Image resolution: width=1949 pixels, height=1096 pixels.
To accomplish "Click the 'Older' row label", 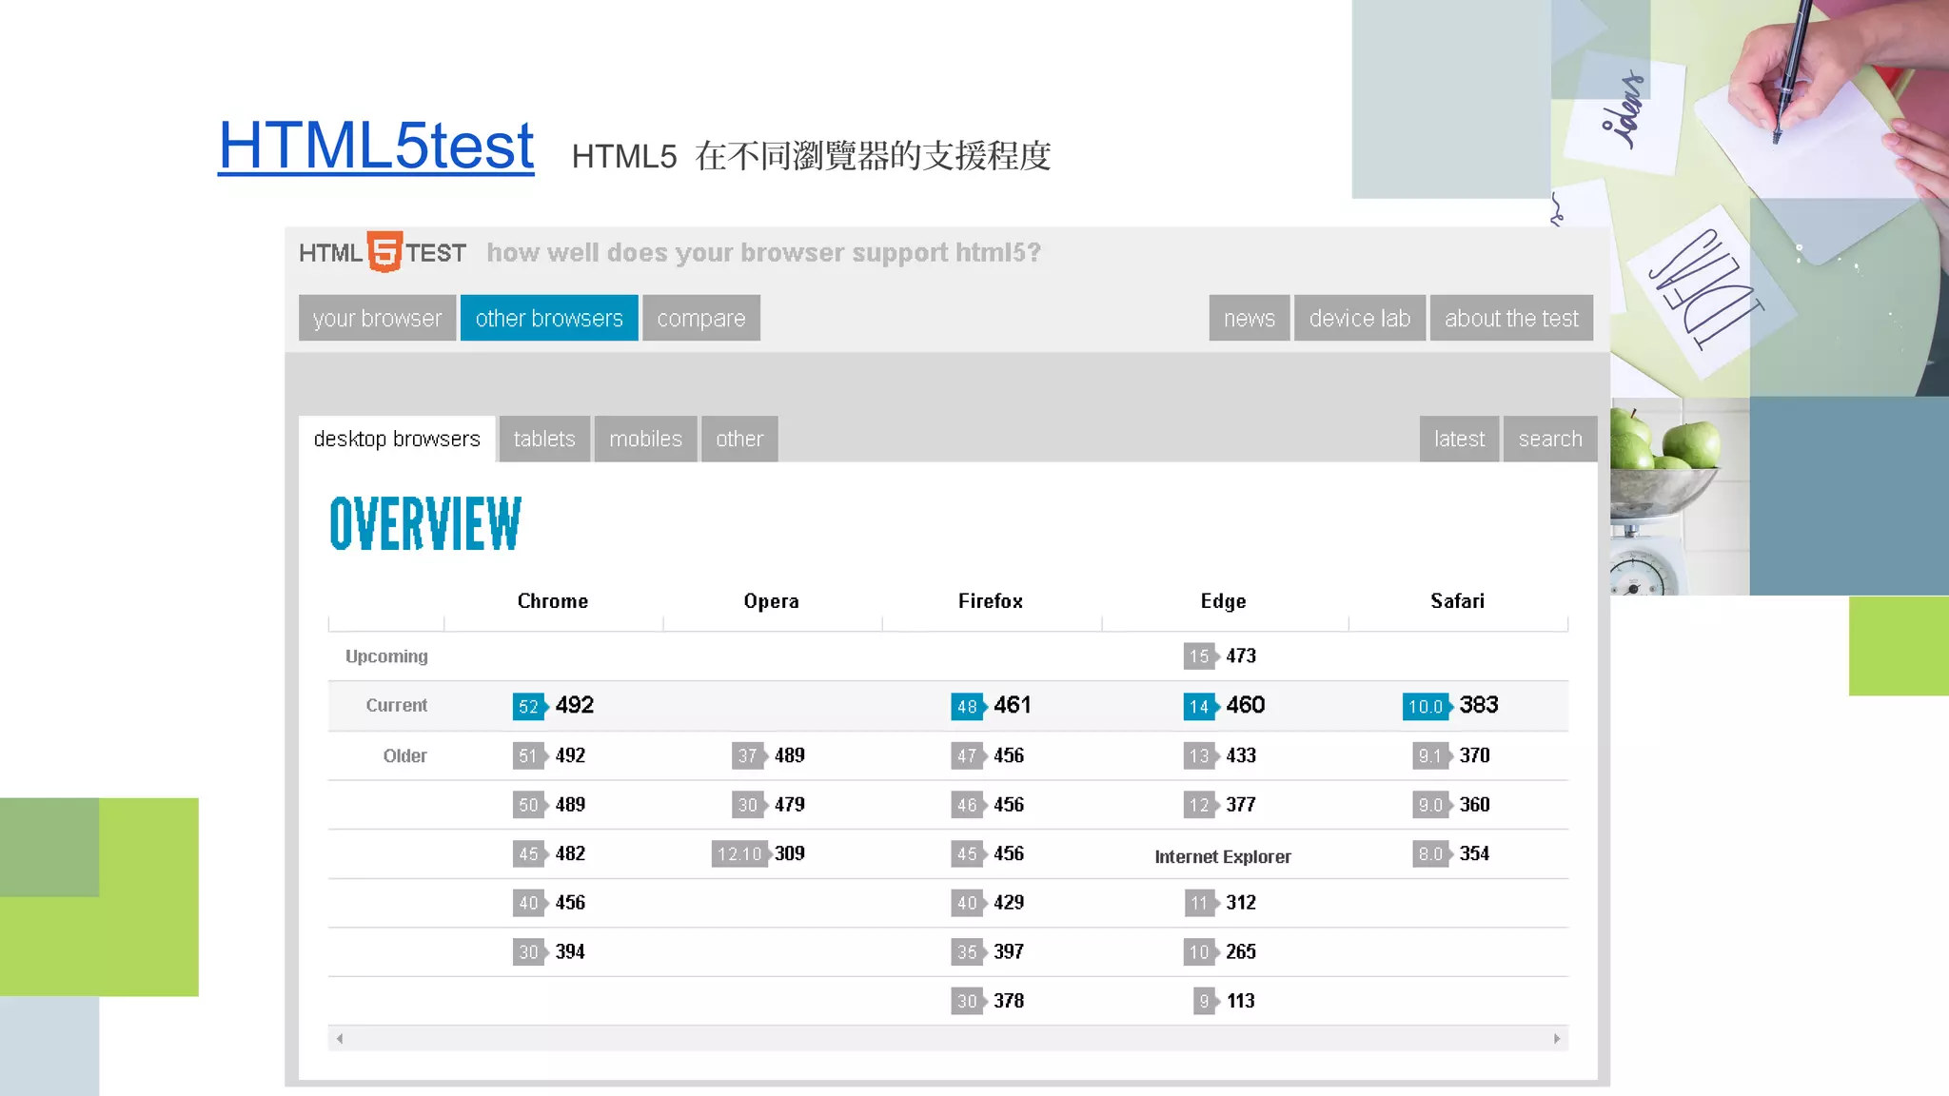I will click(x=405, y=755).
